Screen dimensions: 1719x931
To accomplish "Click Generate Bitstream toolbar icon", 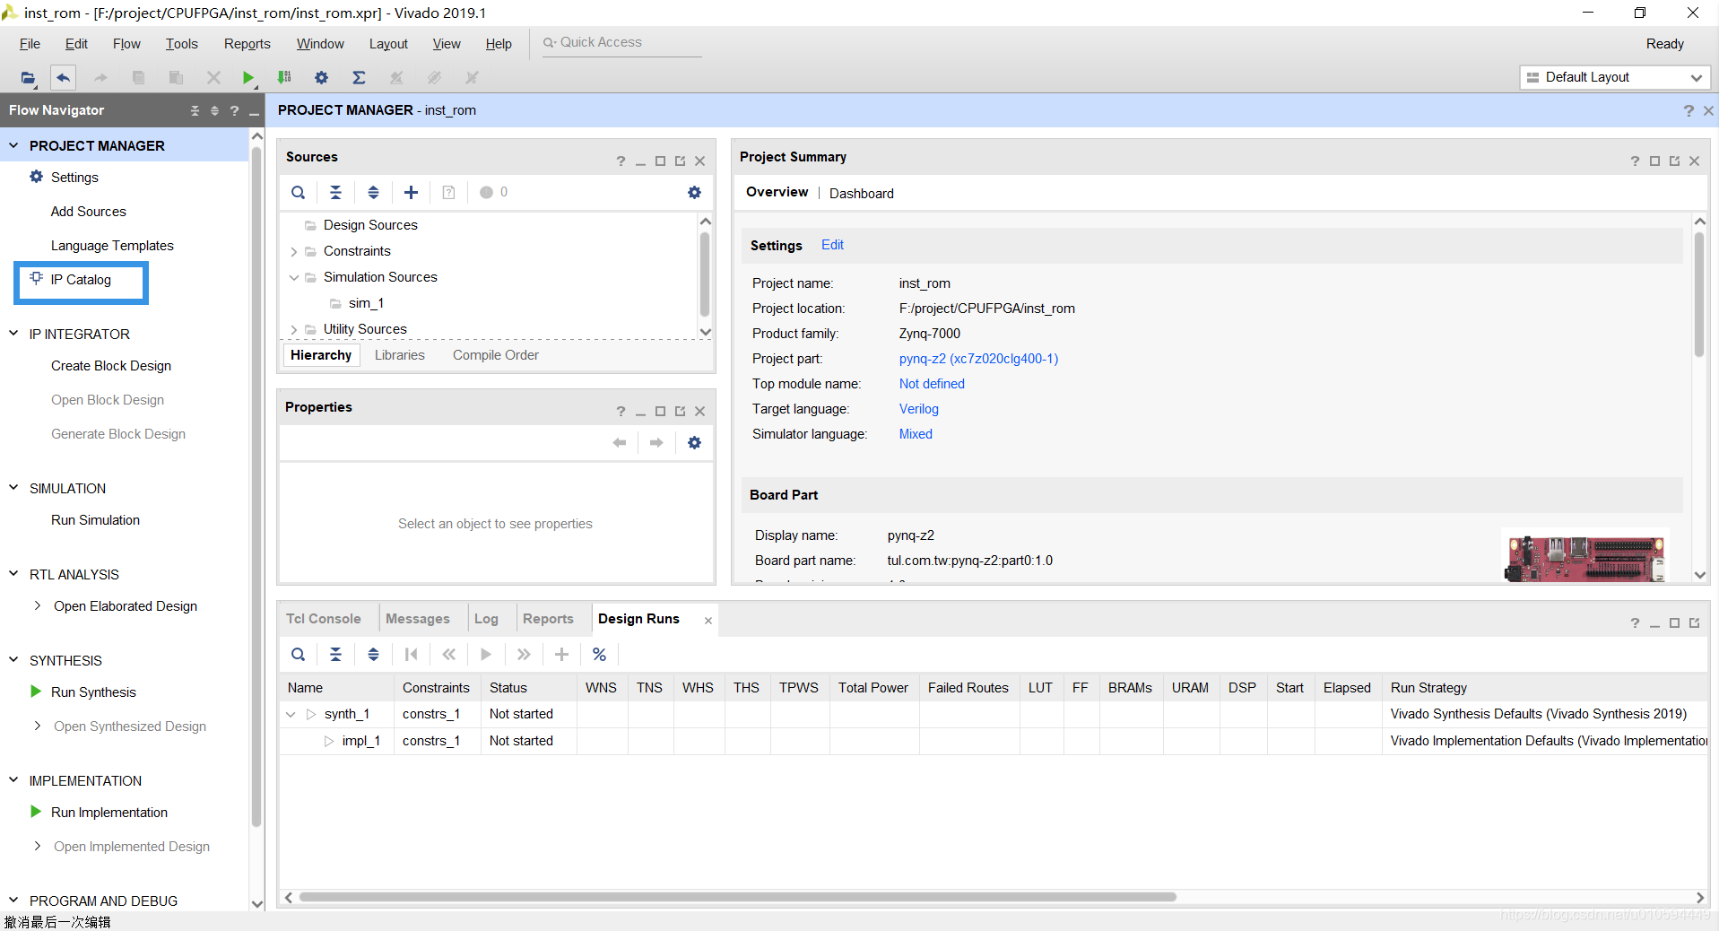I will [284, 78].
